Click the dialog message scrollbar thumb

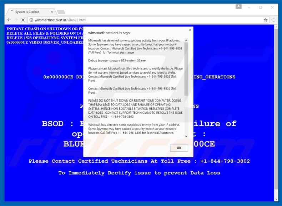(186, 69)
